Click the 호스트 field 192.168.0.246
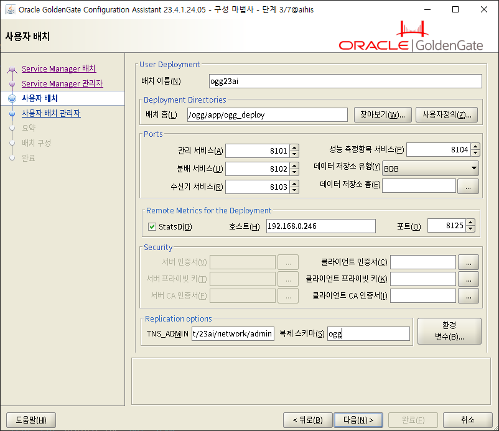The image size is (499, 431). (321, 226)
